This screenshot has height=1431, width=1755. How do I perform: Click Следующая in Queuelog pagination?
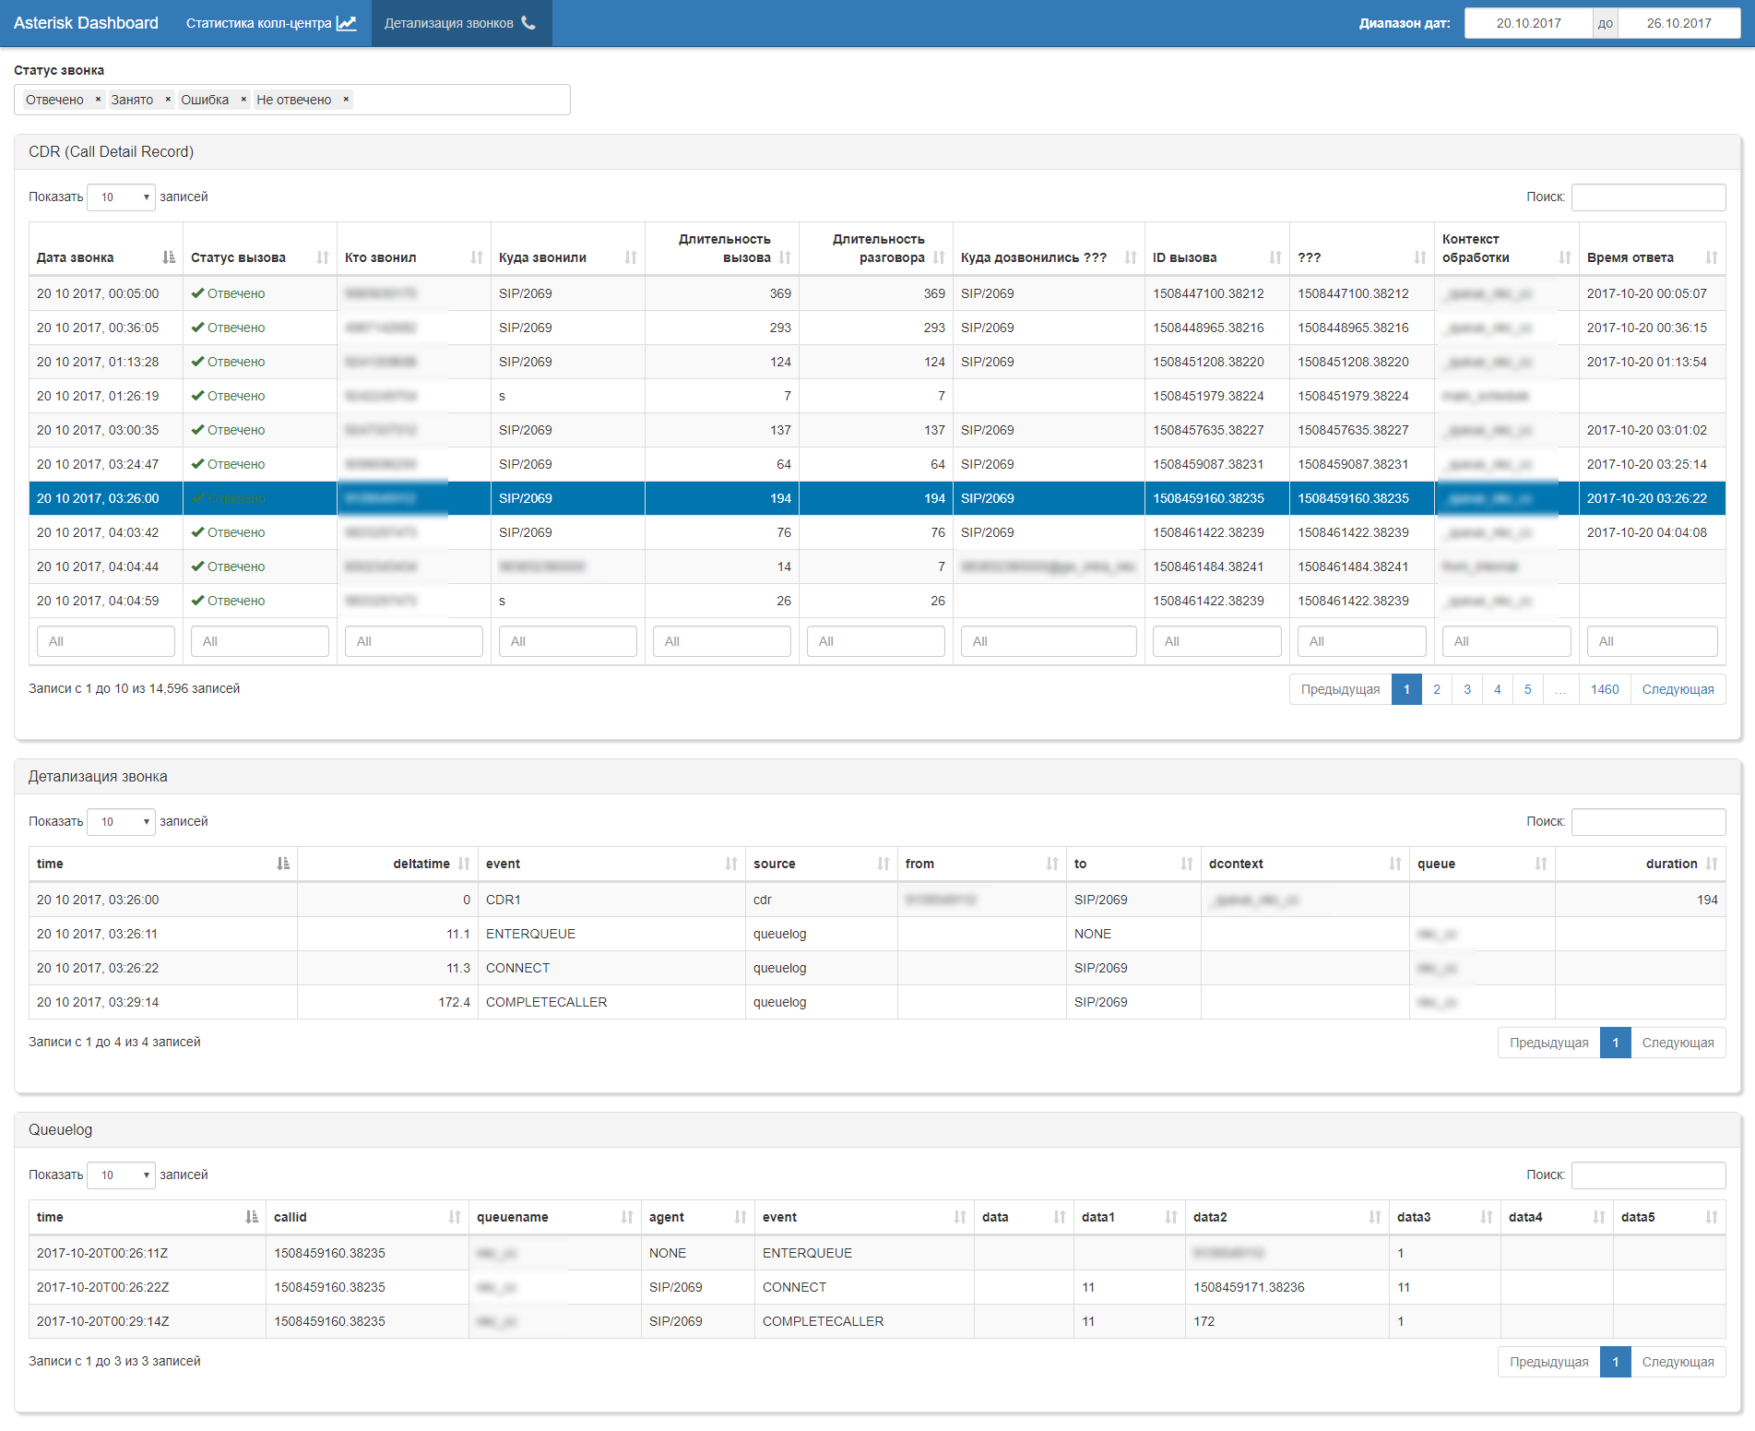(1678, 1362)
